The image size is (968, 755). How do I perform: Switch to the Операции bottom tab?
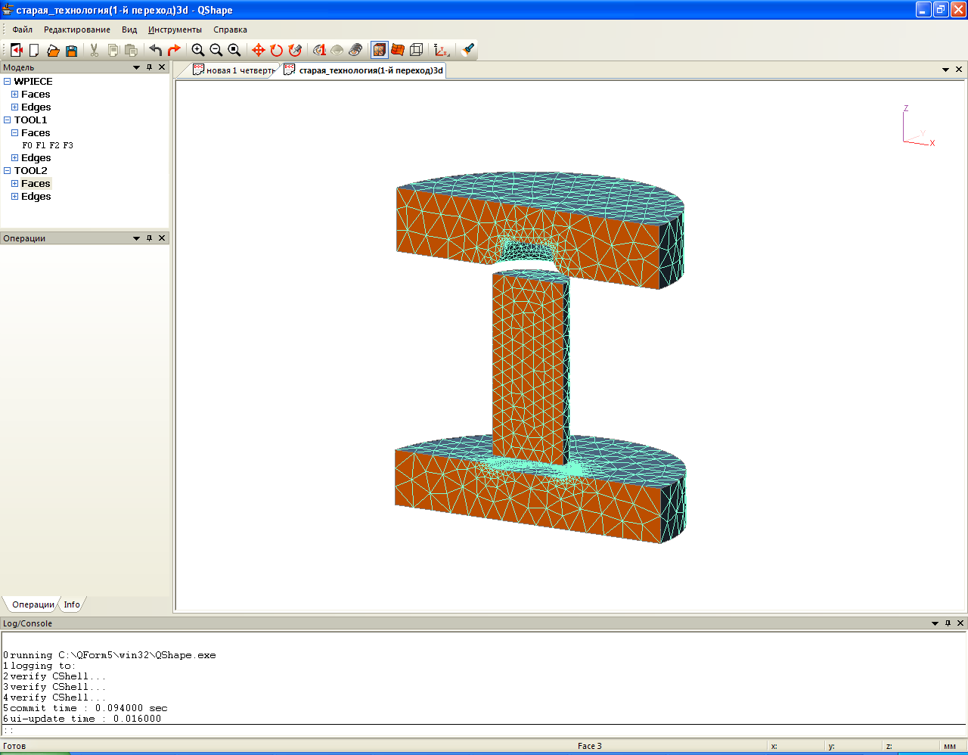pyautogui.click(x=33, y=604)
